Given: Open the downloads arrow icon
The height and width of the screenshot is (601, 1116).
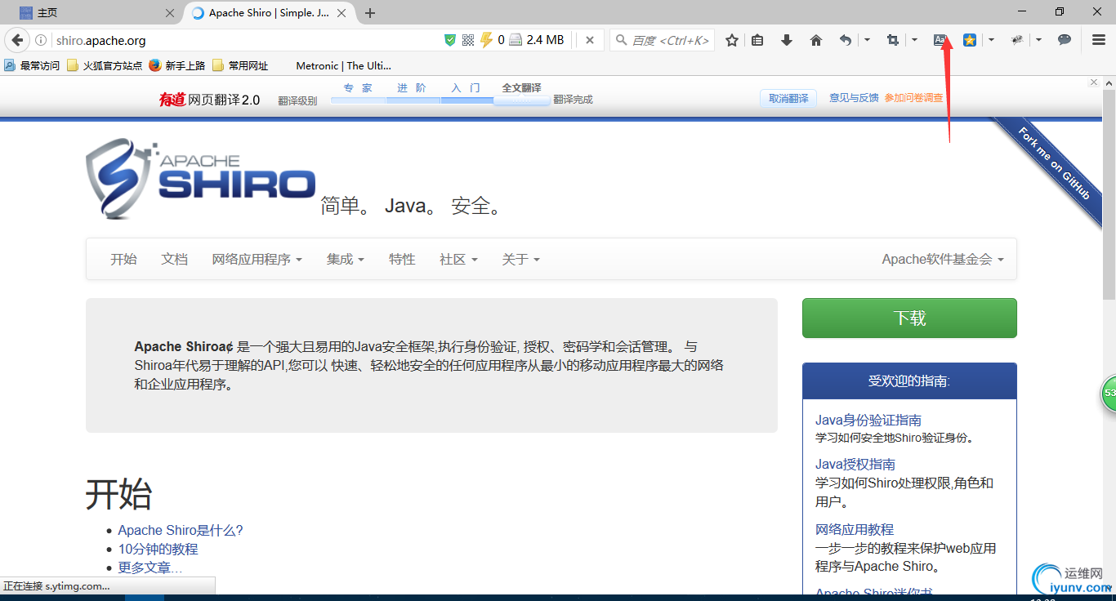Looking at the screenshot, I should (787, 40).
